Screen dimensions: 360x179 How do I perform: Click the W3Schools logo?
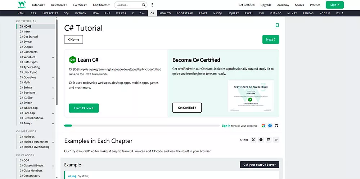(22, 5)
